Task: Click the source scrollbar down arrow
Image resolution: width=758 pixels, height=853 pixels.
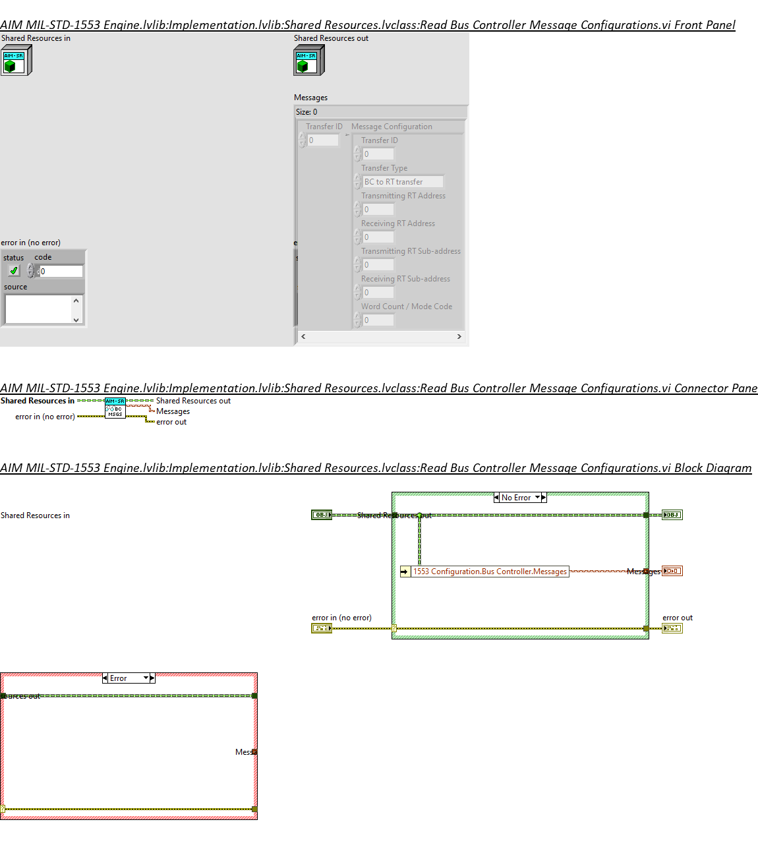Action: (x=76, y=320)
